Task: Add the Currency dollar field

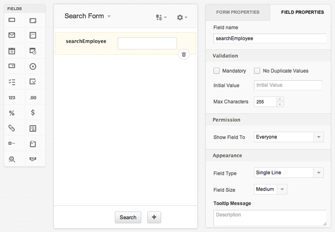Action: point(33,113)
